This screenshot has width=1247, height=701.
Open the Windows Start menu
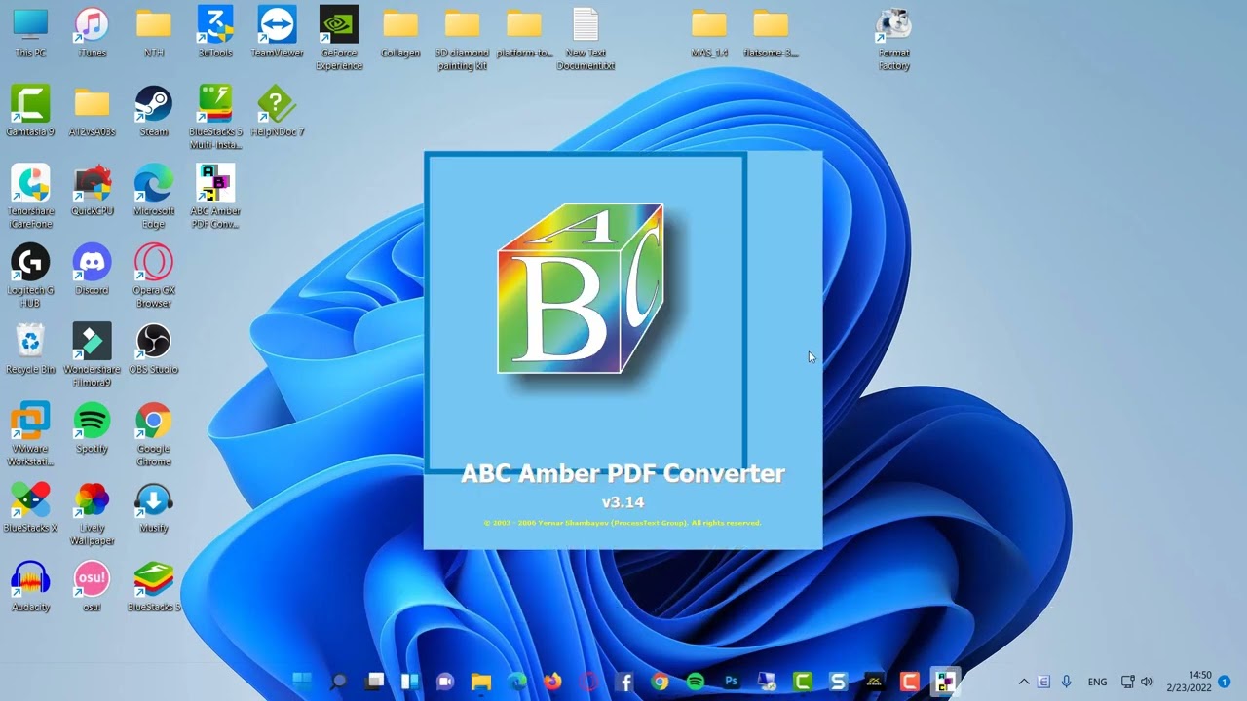303,682
